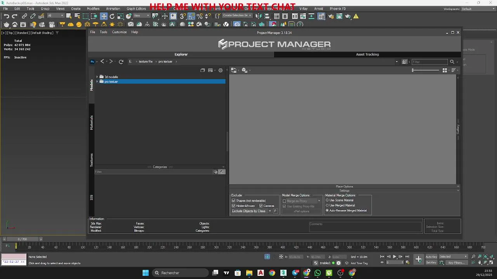Open the Render Setup teapot icon
497x279 pixels.
coord(331,16)
